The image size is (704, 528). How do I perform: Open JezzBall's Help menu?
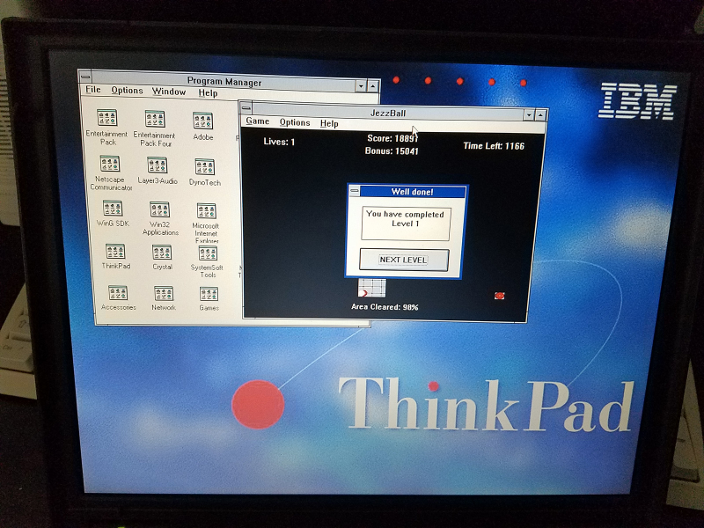[329, 123]
